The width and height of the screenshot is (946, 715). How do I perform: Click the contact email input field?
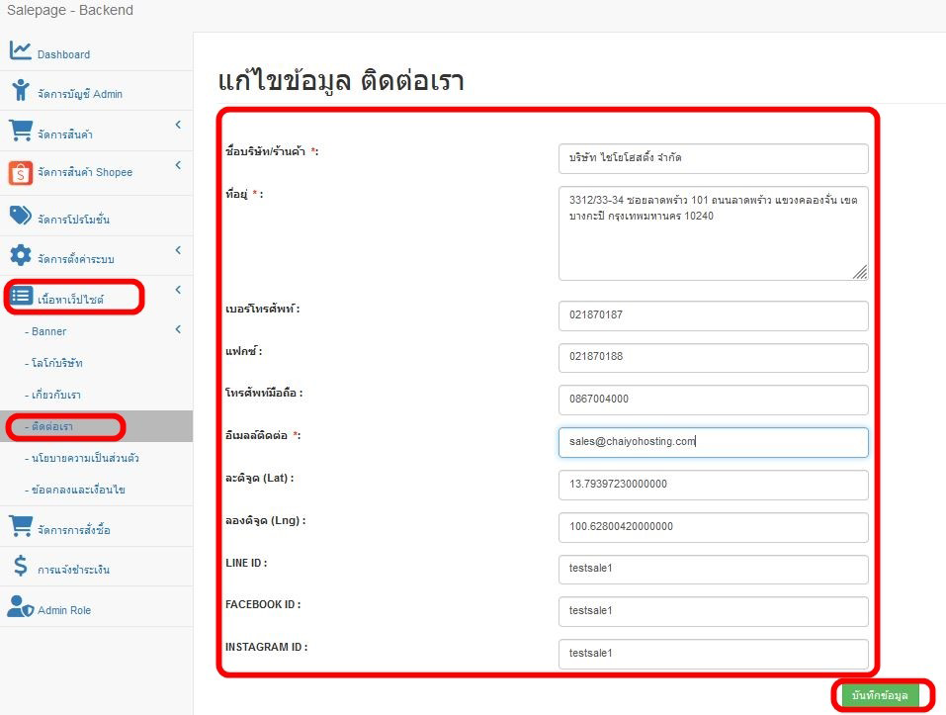(713, 442)
